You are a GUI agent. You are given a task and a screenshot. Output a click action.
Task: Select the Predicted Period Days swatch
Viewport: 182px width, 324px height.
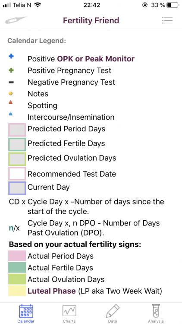[x=17, y=130]
